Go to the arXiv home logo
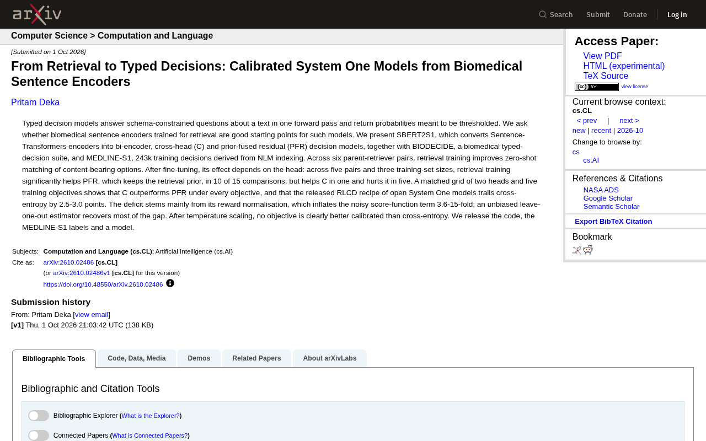 [37, 14]
